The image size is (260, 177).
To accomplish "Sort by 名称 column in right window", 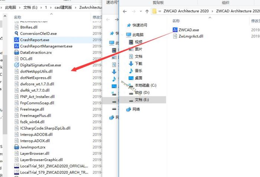I will pyautogui.click(x=176, y=21).
